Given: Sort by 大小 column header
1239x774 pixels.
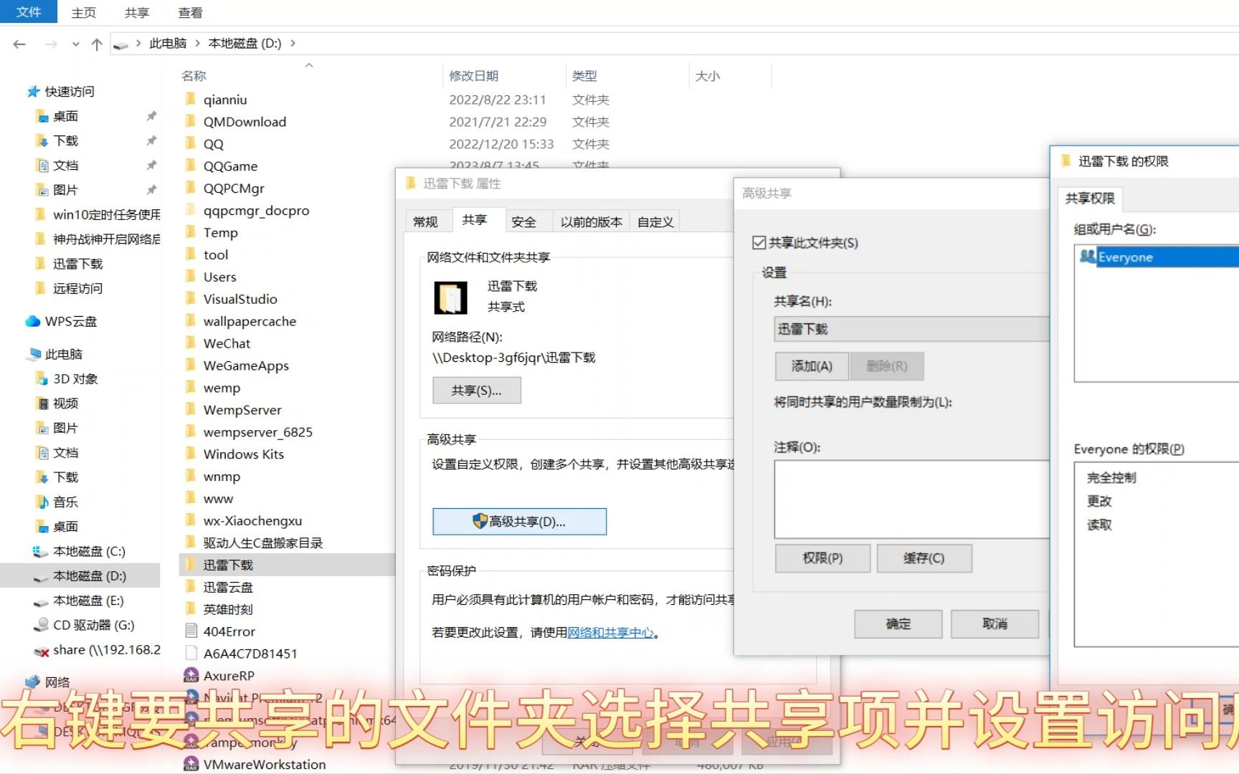Looking at the screenshot, I should [x=707, y=76].
